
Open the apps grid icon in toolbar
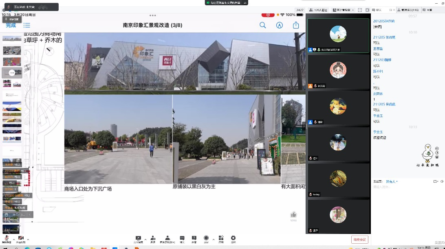tap(221, 239)
